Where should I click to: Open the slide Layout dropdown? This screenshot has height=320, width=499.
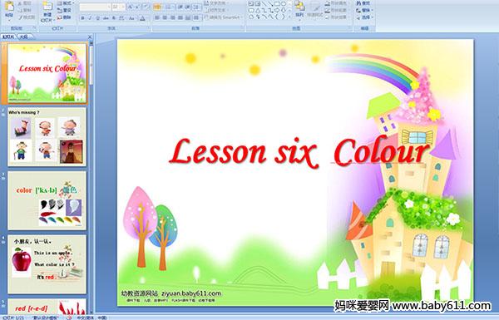66,3
